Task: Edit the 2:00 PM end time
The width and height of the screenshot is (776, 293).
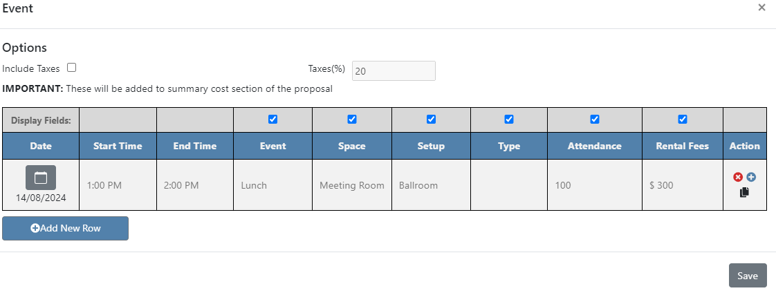Action: (x=195, y=185)
